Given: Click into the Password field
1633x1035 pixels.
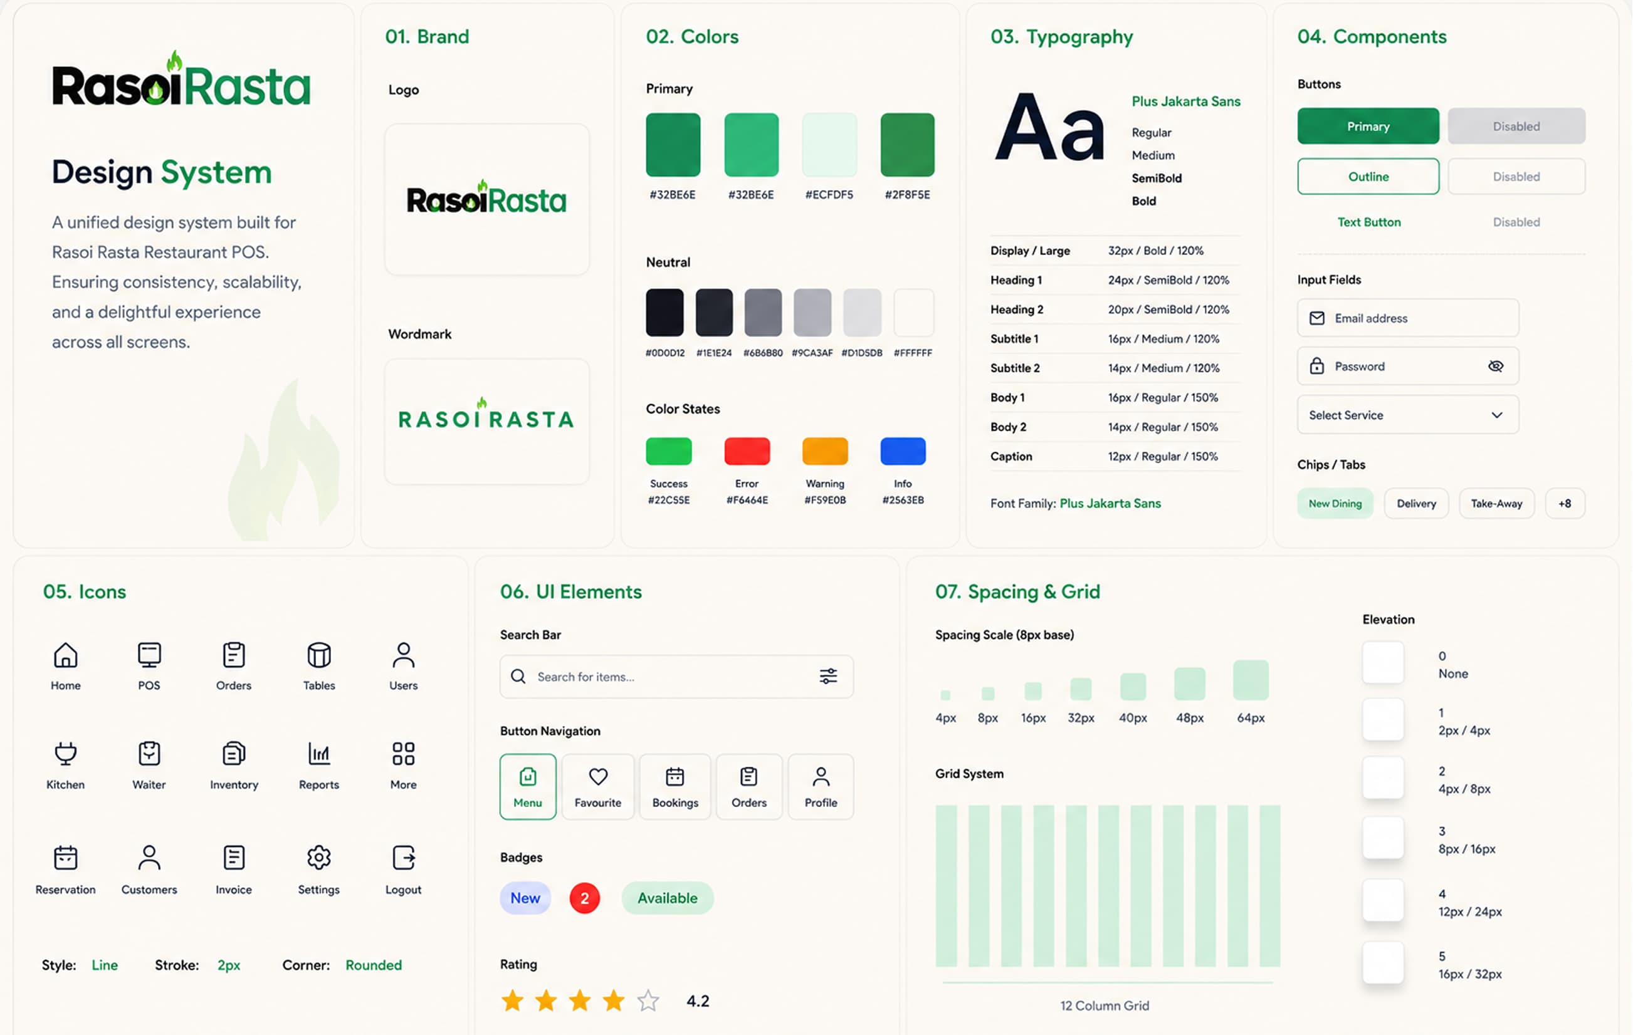Looking at the screenshot, I should click(1408, 366).
